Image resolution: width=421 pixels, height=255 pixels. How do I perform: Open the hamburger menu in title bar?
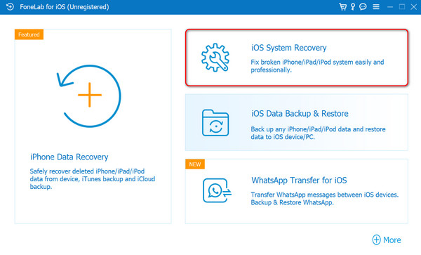click(x=376, y=7)
